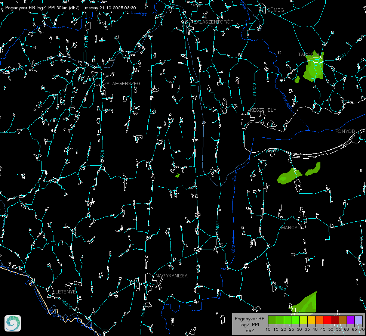Click the TAPOLCA label under the green echo
Screen dimensions: 366x336
coord(308,55)
